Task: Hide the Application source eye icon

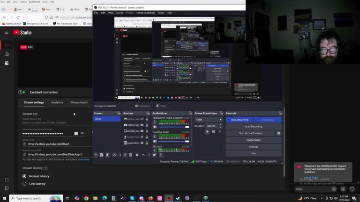Action: pos(142,143)
